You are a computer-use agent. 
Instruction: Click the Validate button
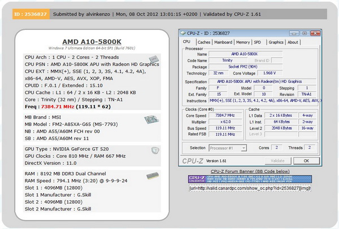coord(276,161)
